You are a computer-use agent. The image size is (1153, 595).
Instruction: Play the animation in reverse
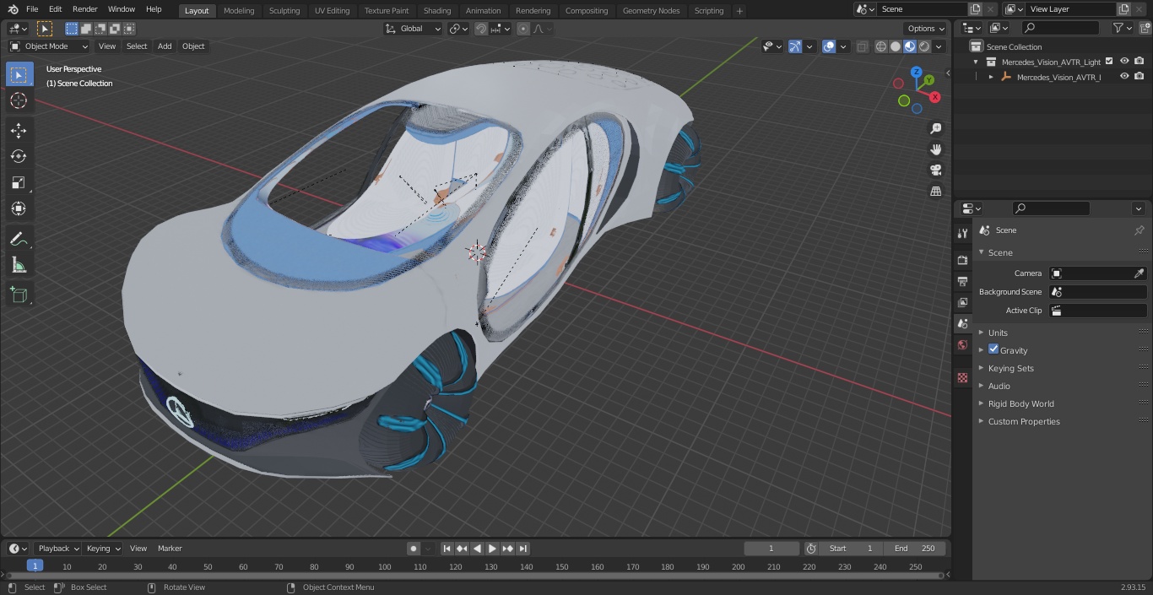(478, 549)
